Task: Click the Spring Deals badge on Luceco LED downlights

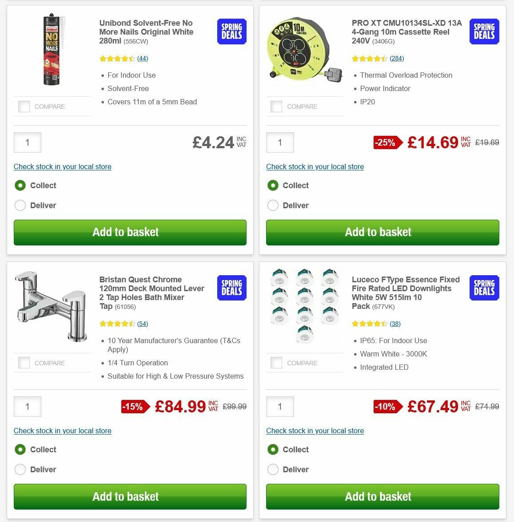Action: click(x=484, y=288)
